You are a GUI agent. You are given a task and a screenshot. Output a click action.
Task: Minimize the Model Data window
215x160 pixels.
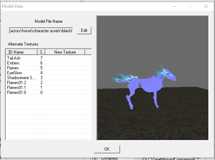tap(174, 6)
